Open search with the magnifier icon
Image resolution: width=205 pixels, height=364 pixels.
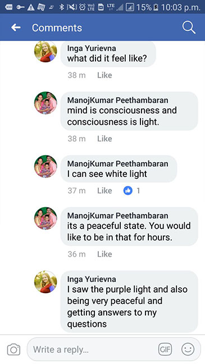pos(189,28)
